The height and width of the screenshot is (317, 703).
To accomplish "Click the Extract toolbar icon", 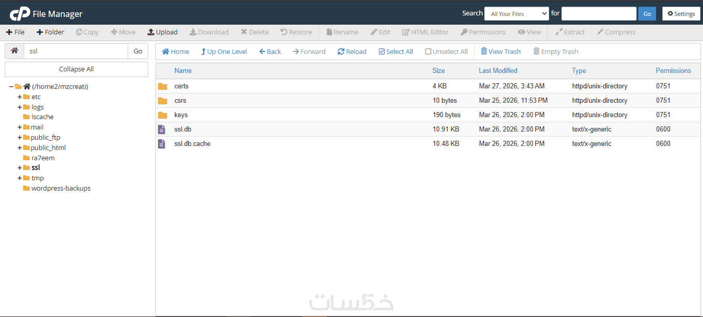I will (x=559, y=32).
